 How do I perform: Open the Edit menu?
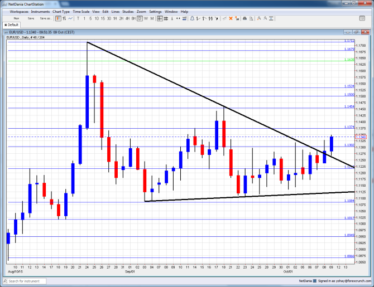click(x=106, y=12)
